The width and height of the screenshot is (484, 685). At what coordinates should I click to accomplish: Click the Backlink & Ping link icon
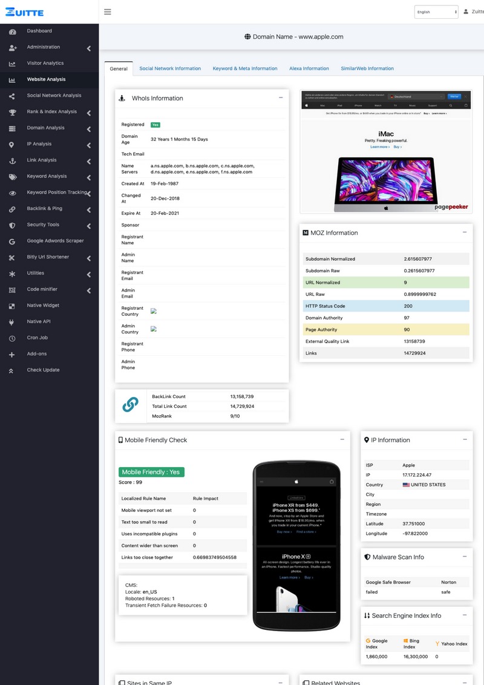click(12, 209)
